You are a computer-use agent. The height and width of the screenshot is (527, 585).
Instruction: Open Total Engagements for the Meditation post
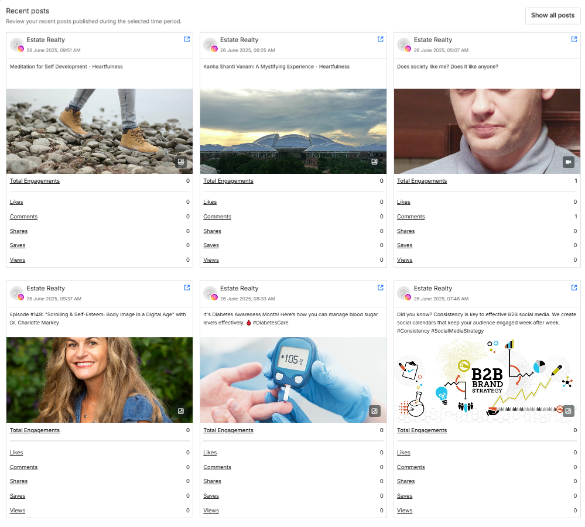[x=35, y=181]
